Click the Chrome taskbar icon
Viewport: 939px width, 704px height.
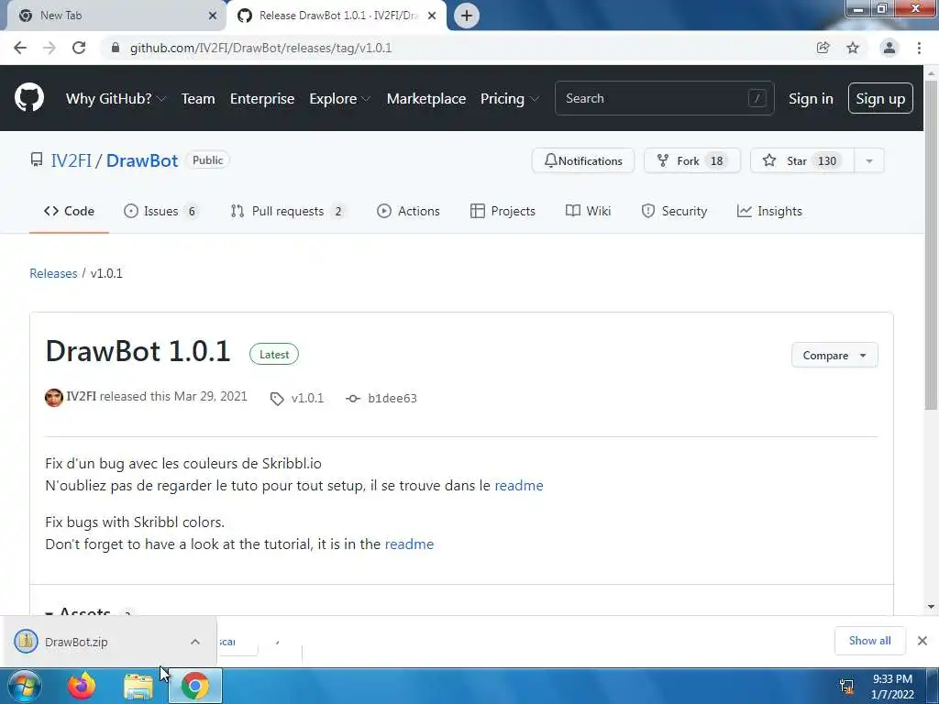coord(195,686)
